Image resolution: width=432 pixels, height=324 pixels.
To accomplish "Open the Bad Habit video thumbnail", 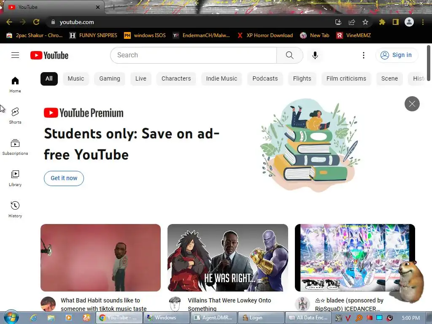I will pyautogui.click(x=100, y=258).
